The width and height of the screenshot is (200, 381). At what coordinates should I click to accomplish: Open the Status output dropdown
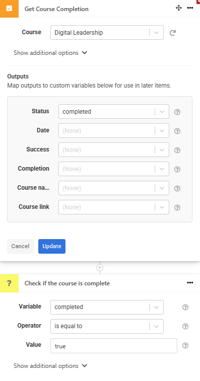coord(114,112)
